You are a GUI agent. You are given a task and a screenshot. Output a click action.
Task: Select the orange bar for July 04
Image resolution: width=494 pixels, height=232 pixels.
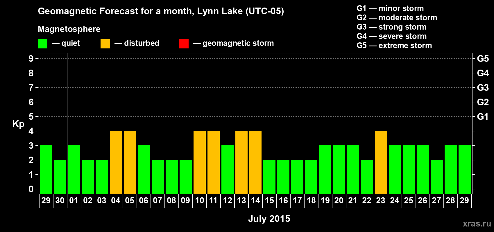(116, 162)
